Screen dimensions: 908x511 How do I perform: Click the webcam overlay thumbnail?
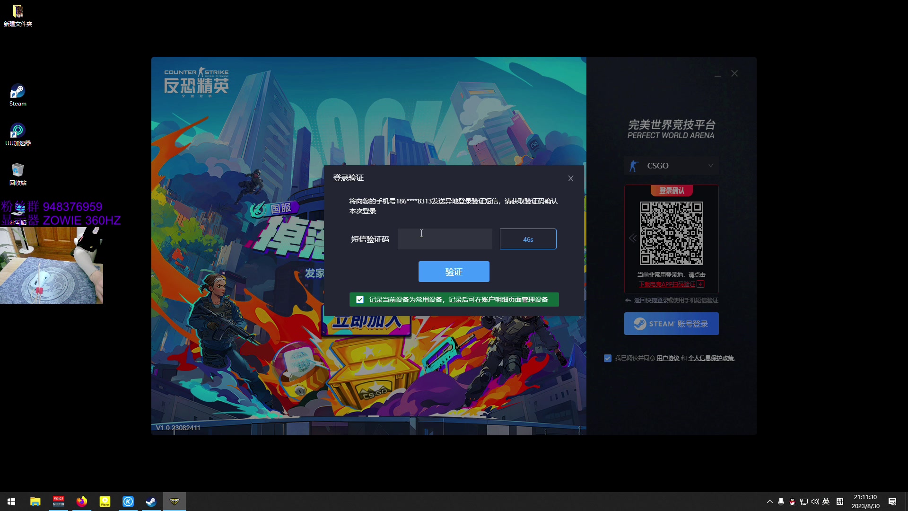pos(52,265)
